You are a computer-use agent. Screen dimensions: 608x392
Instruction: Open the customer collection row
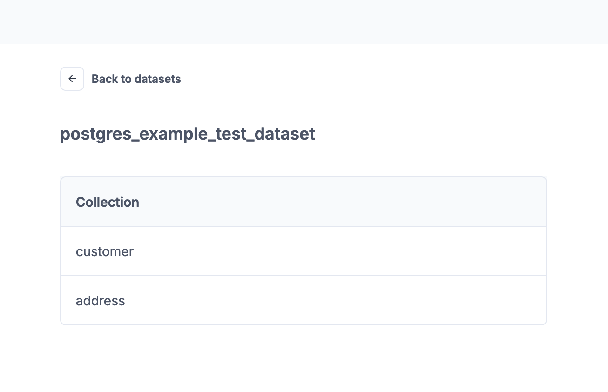click(x=303, y=251)
